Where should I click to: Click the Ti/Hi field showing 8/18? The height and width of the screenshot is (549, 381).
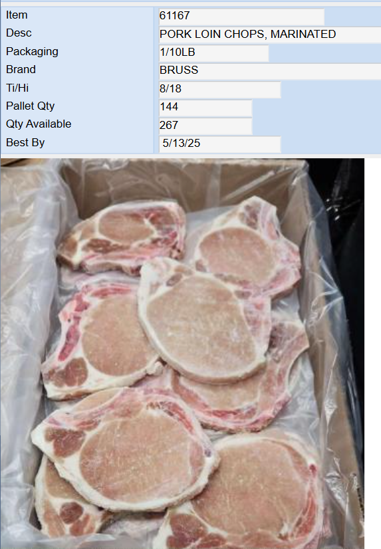pos(219,89)
